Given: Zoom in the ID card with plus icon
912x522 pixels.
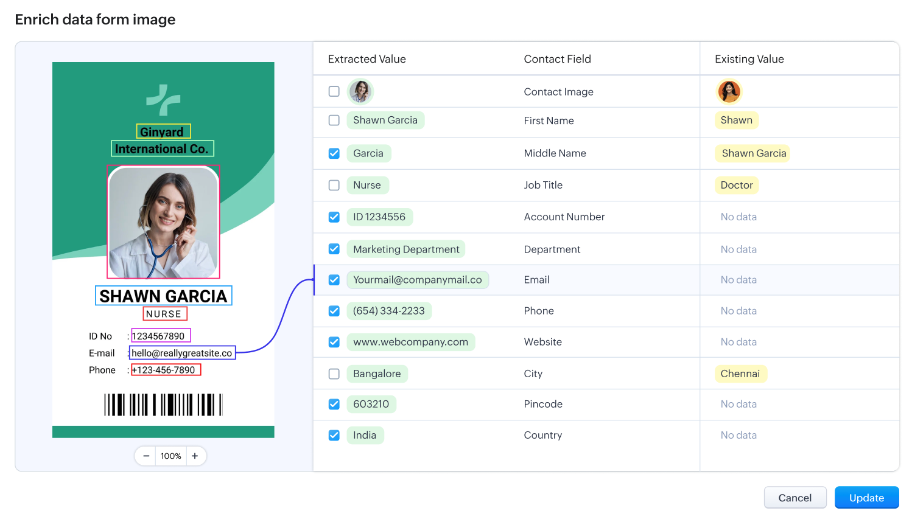Looking at the screenshot, I should [x=195, y=456].
